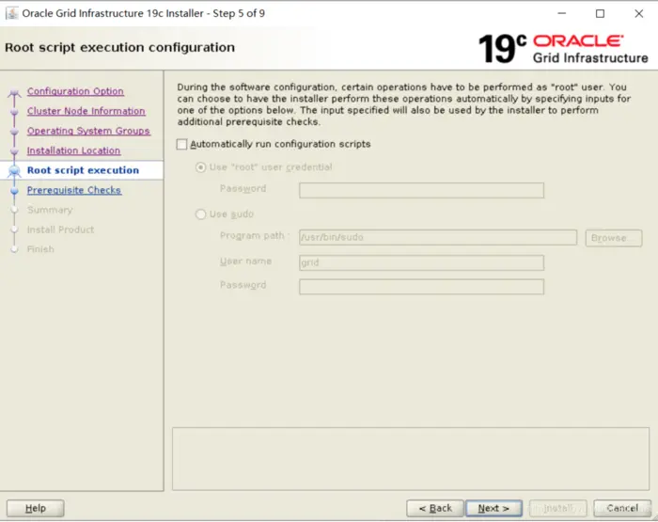The image size is (658, 522).
Task: Click the sudo Password input field
Action: tap(421, 287)
